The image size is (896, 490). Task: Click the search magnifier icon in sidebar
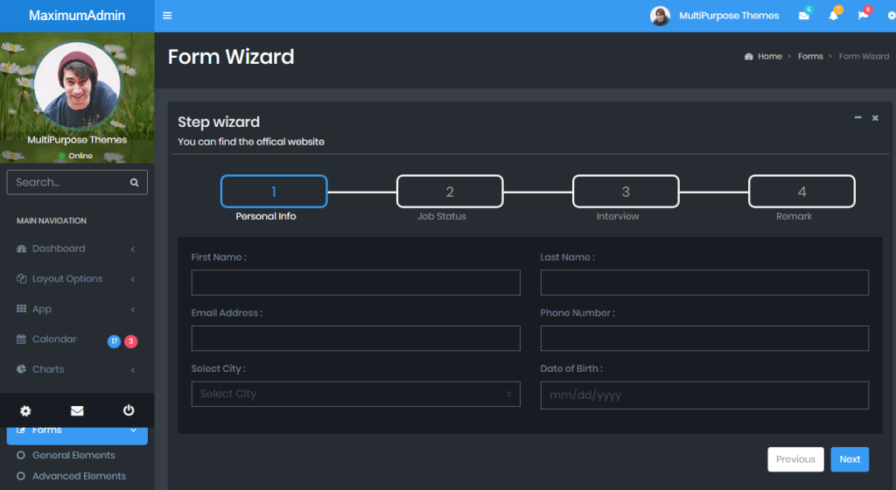pos(134,183)
